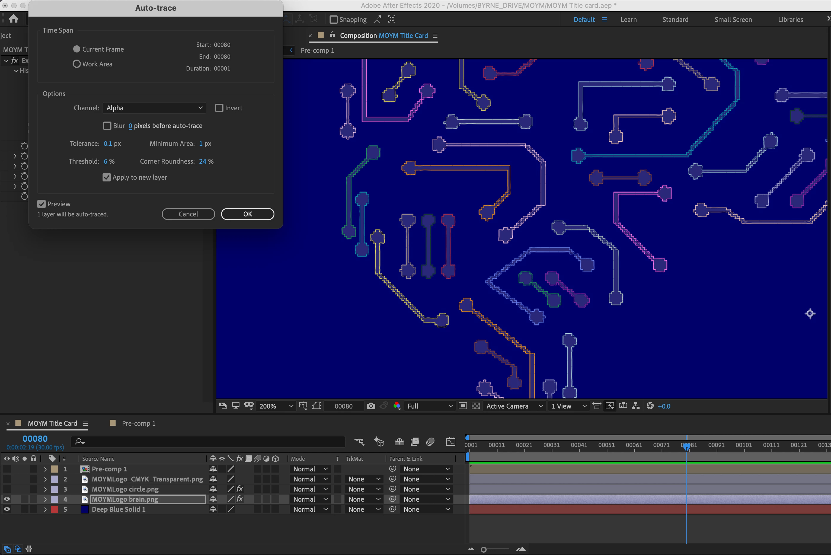Click the Home icon in toolbar
This screenshot has width=831, height=555.
[x=13, y=19]
